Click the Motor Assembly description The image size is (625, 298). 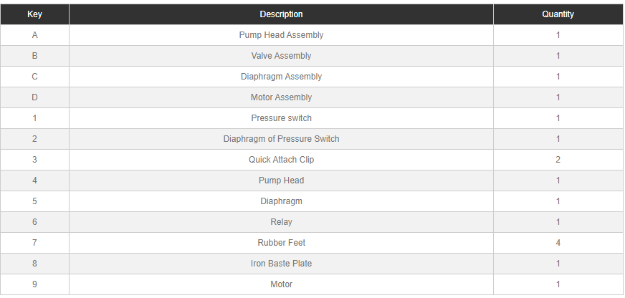tap(281, 97)
